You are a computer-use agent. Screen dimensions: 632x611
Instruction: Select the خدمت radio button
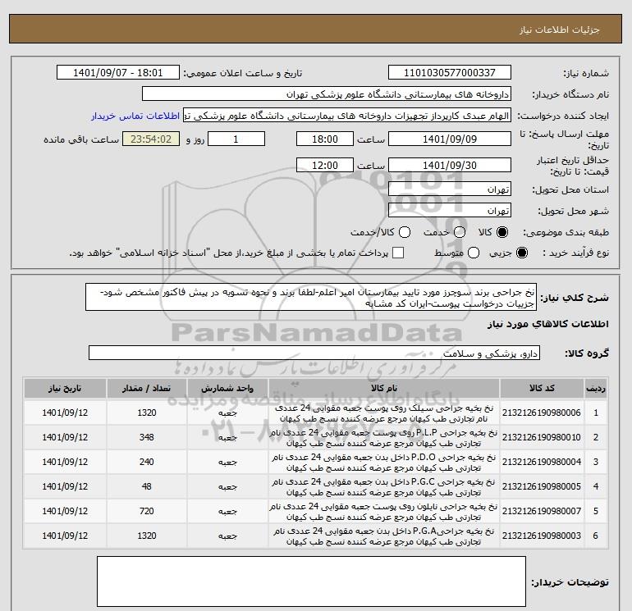(460, 232)
